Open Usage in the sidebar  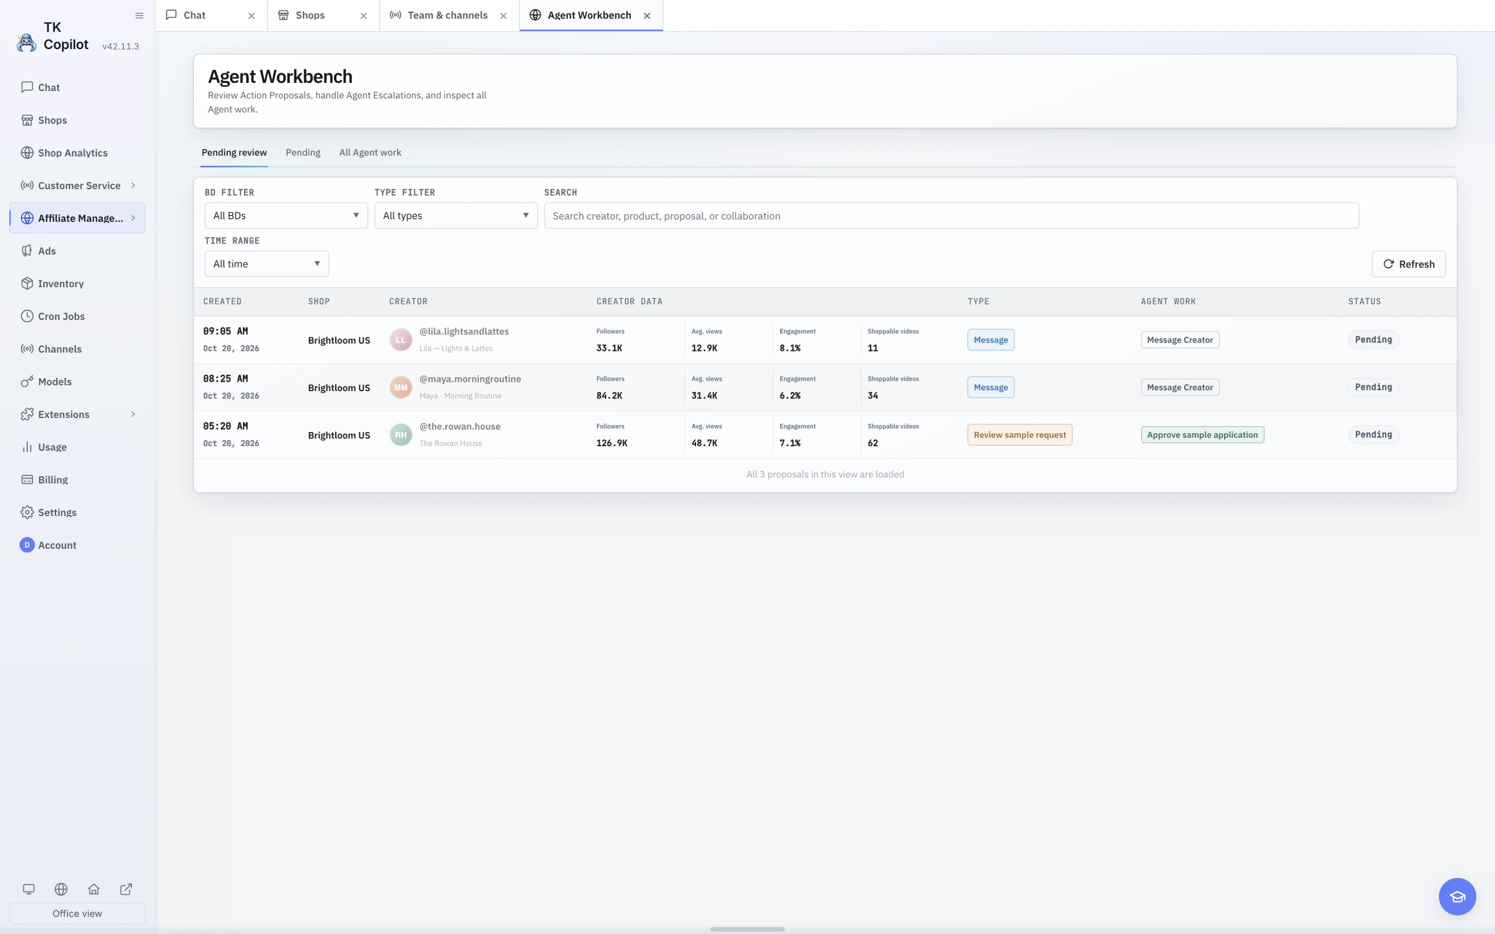click(x=77, y=447)
